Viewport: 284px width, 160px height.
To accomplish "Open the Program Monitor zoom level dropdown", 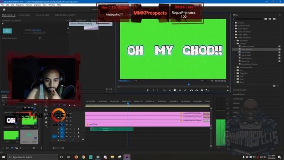I will point(138,81).
